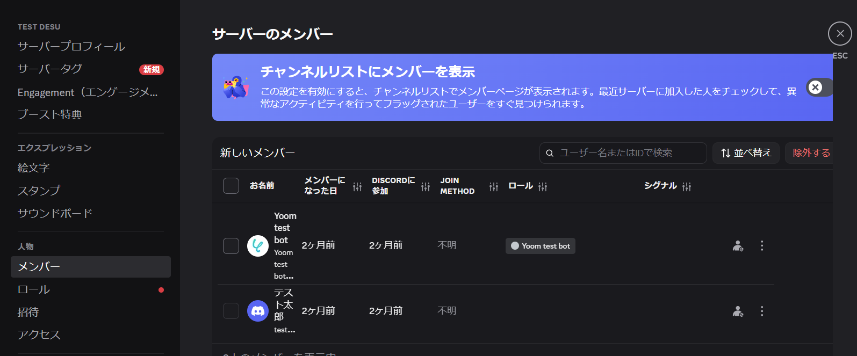857x356 pixels.
Task: Open サーバープロフィール settings
Action: [x=71, y=47]
